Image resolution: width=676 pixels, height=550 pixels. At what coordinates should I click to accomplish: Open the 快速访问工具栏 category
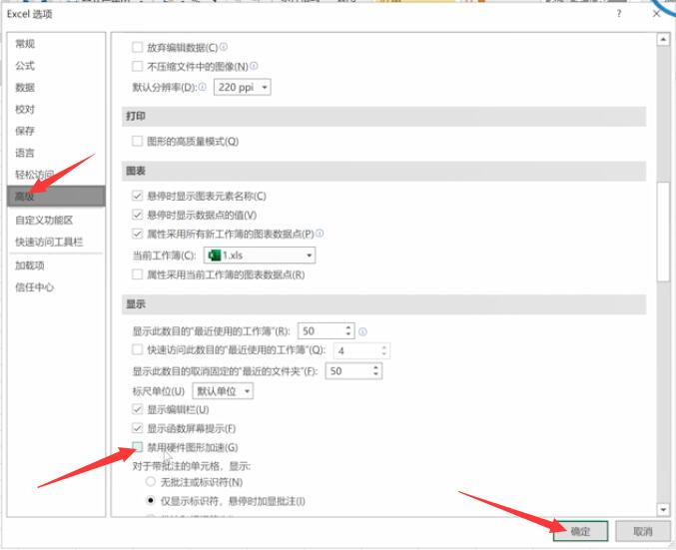[49, 242]
